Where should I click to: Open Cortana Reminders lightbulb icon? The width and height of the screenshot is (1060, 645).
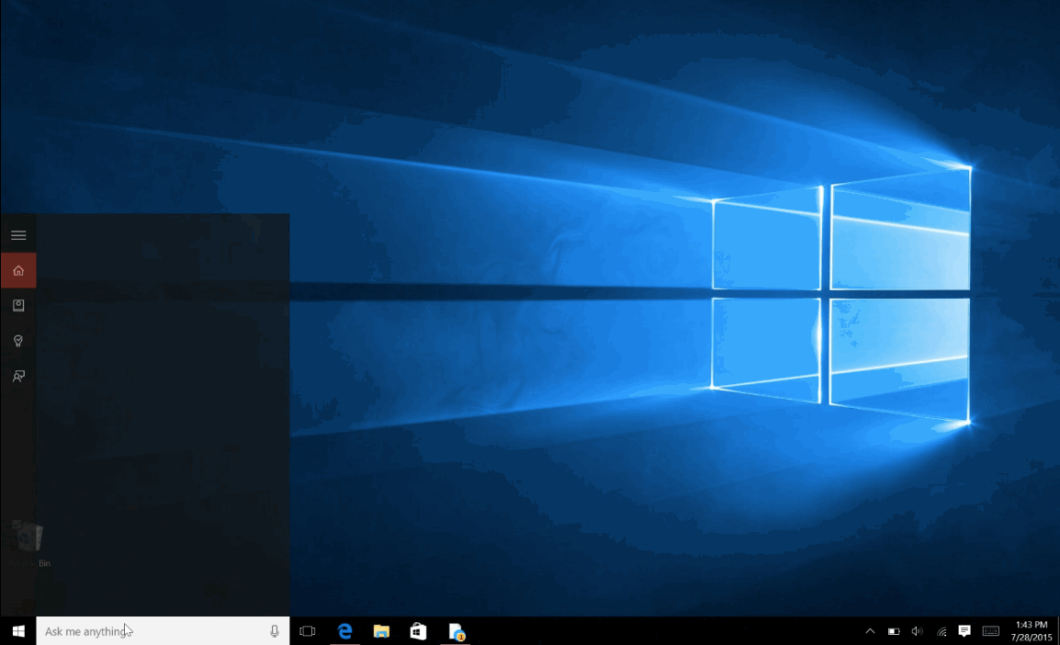(x=18, y=341)
